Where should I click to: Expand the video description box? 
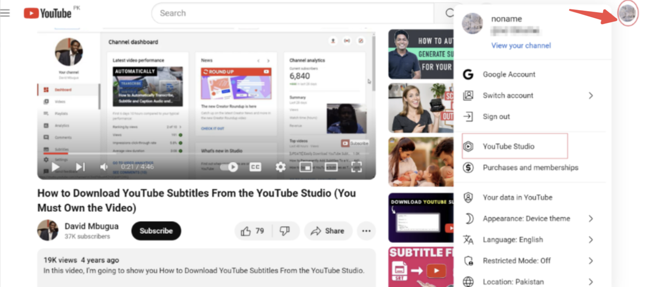[x=206, y=267]
